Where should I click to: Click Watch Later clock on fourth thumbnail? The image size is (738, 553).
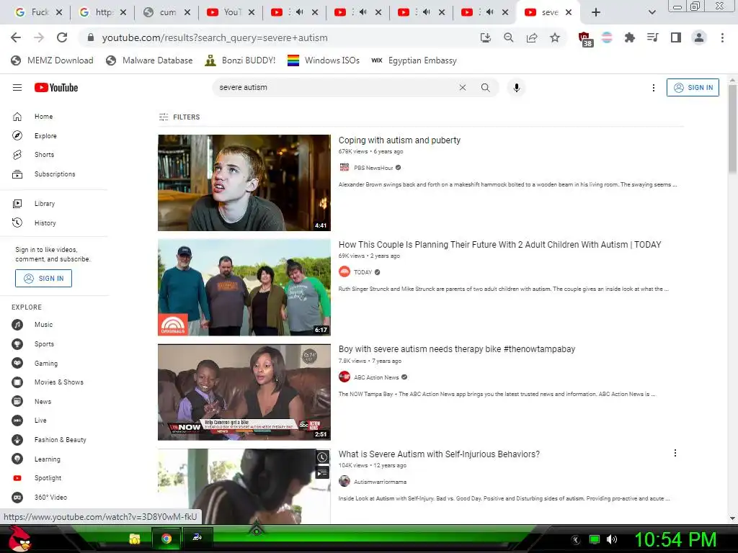point(322,457)
